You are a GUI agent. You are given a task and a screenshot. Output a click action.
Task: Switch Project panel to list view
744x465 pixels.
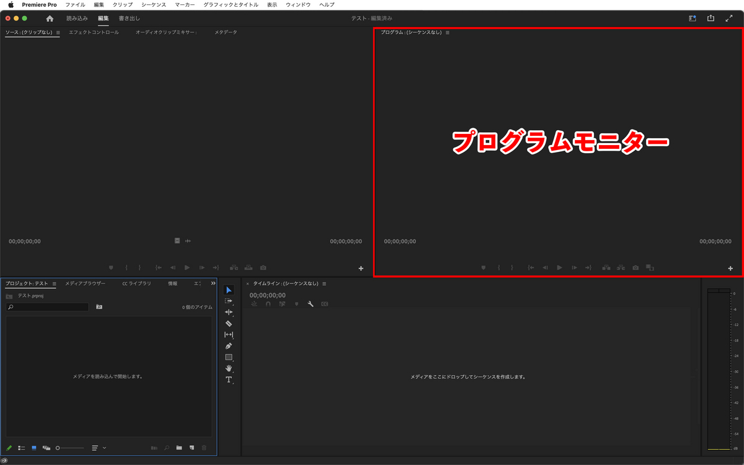[x=21, y=448]
